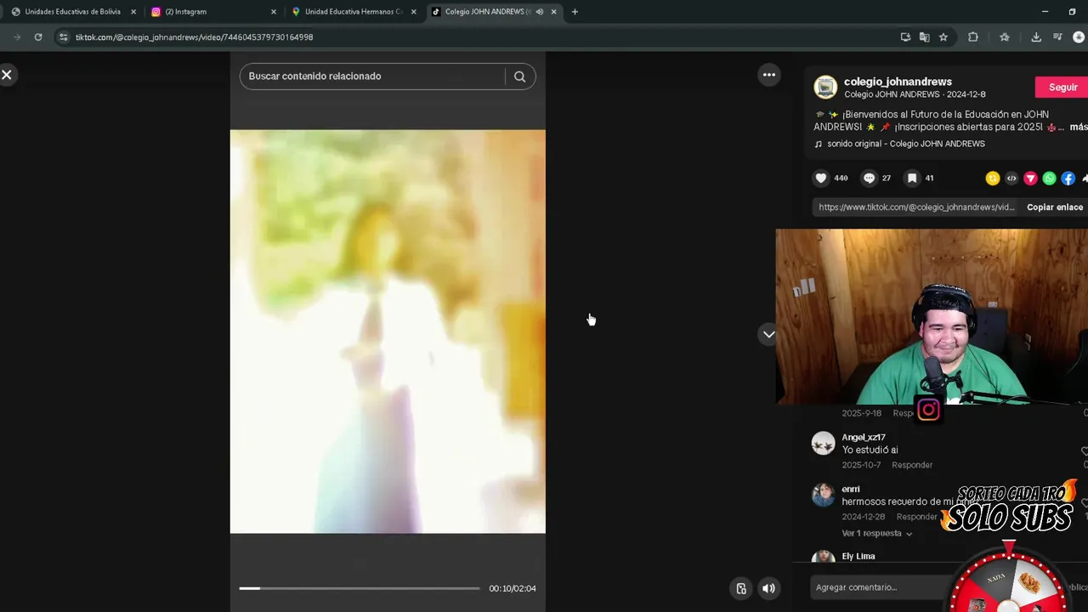
Task: Click the video progress bar
Action: pos(359,588)
